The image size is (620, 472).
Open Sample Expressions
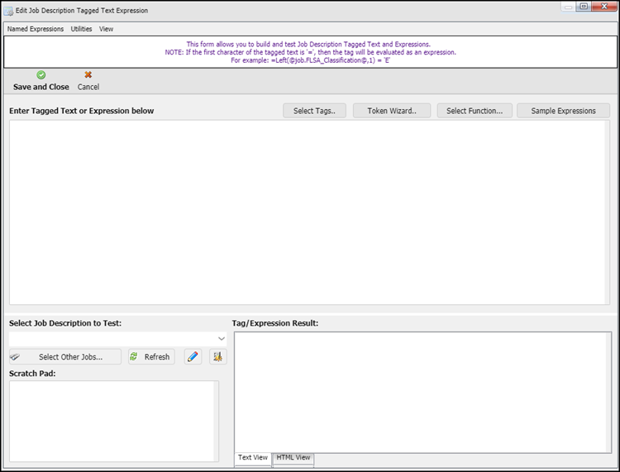(x=563, y=111)
